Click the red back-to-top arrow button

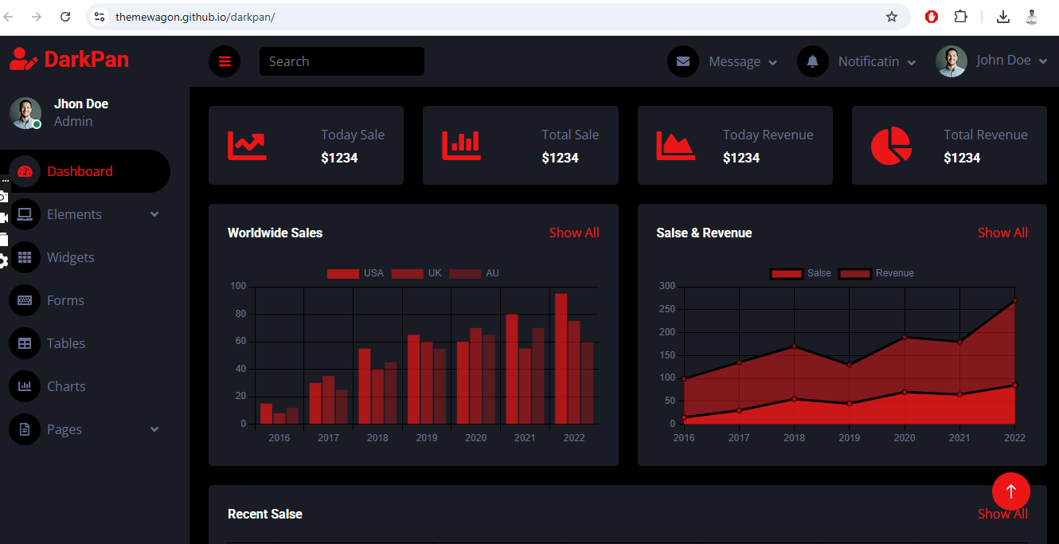point(1010,491)
